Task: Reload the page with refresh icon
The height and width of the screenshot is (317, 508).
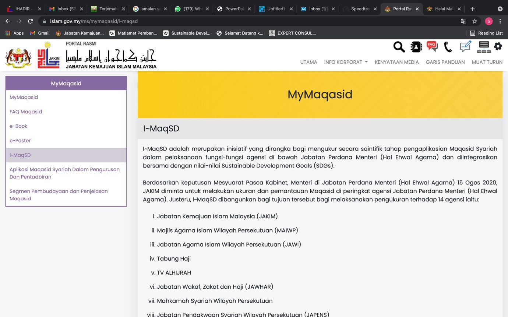Action: (x=31, y=21)
